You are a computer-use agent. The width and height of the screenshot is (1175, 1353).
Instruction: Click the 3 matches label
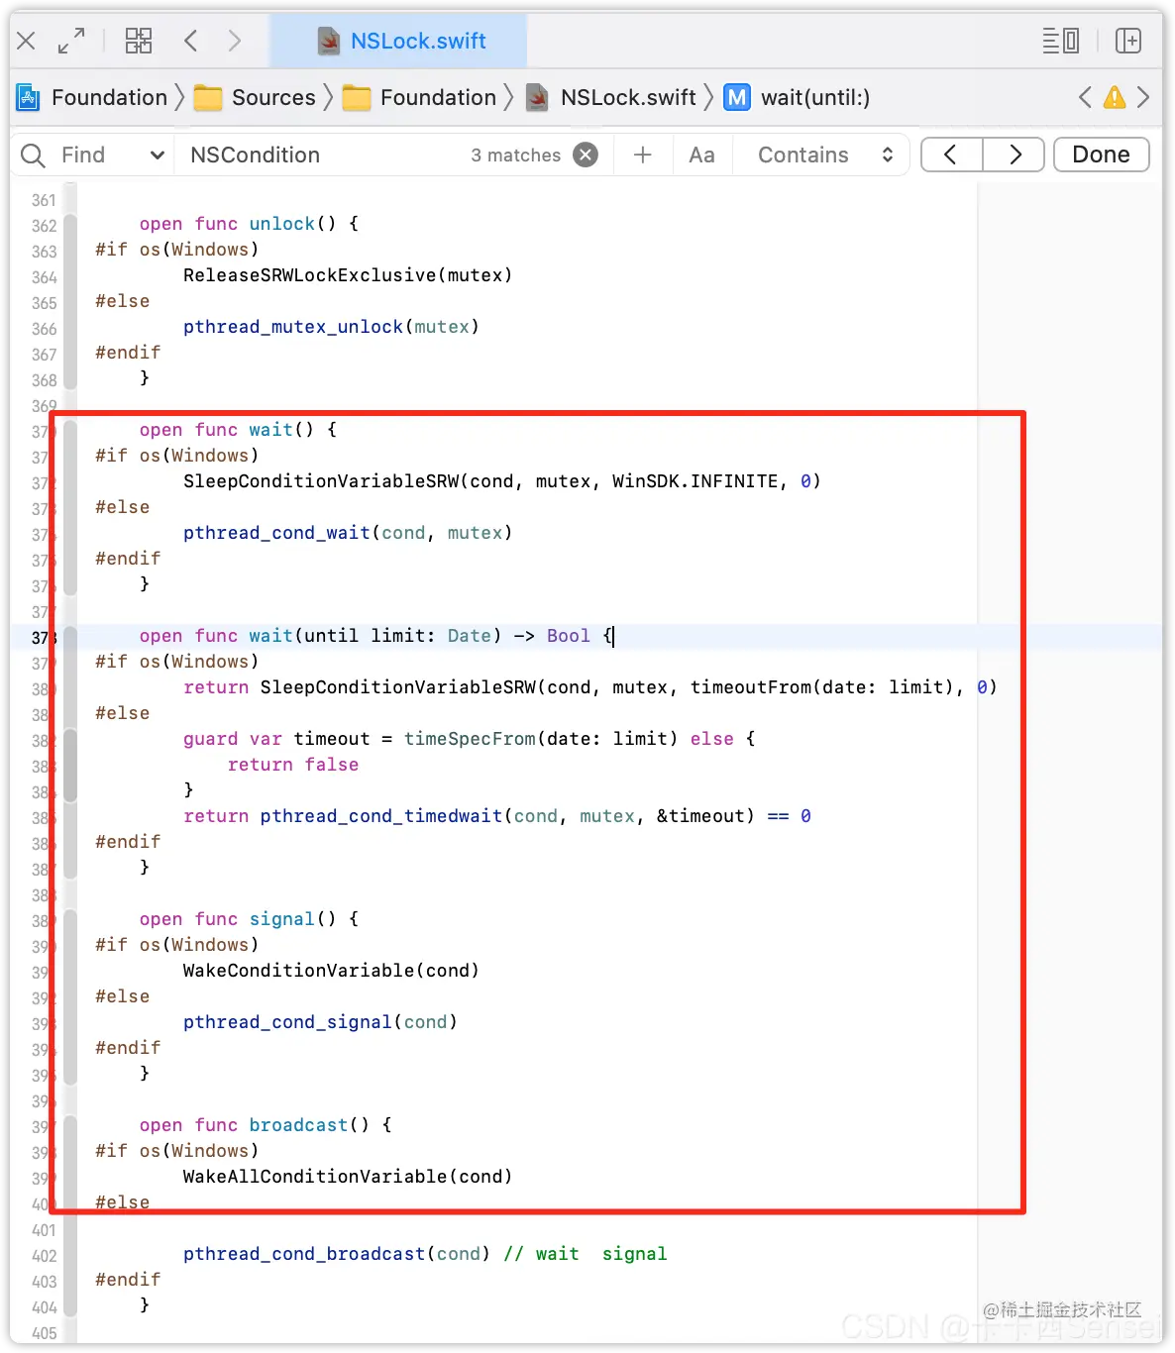pyautogui.click(x=515, y=155)
